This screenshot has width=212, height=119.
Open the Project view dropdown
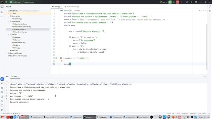9,7
